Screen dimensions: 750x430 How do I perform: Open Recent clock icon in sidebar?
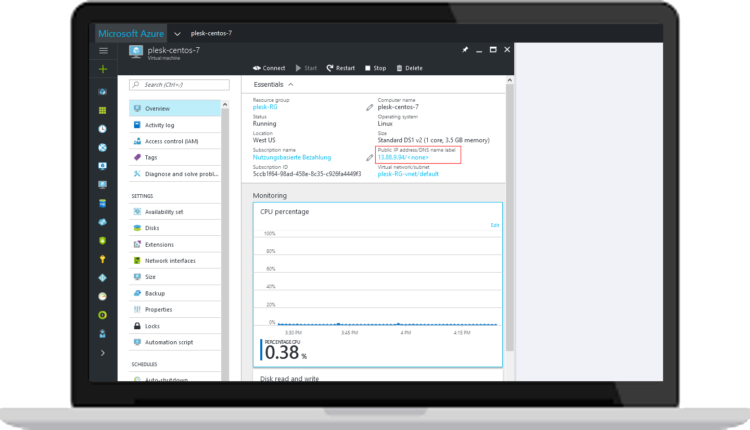pyautogui.click(x=103, y=129)
